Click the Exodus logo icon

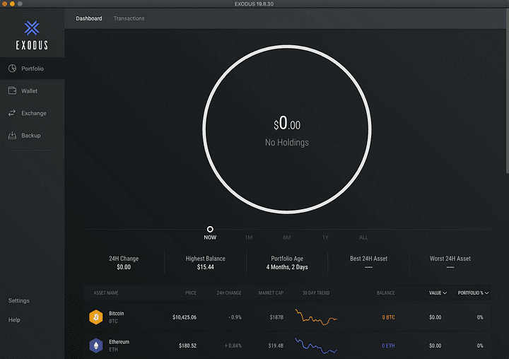click(x=32, y=28)
